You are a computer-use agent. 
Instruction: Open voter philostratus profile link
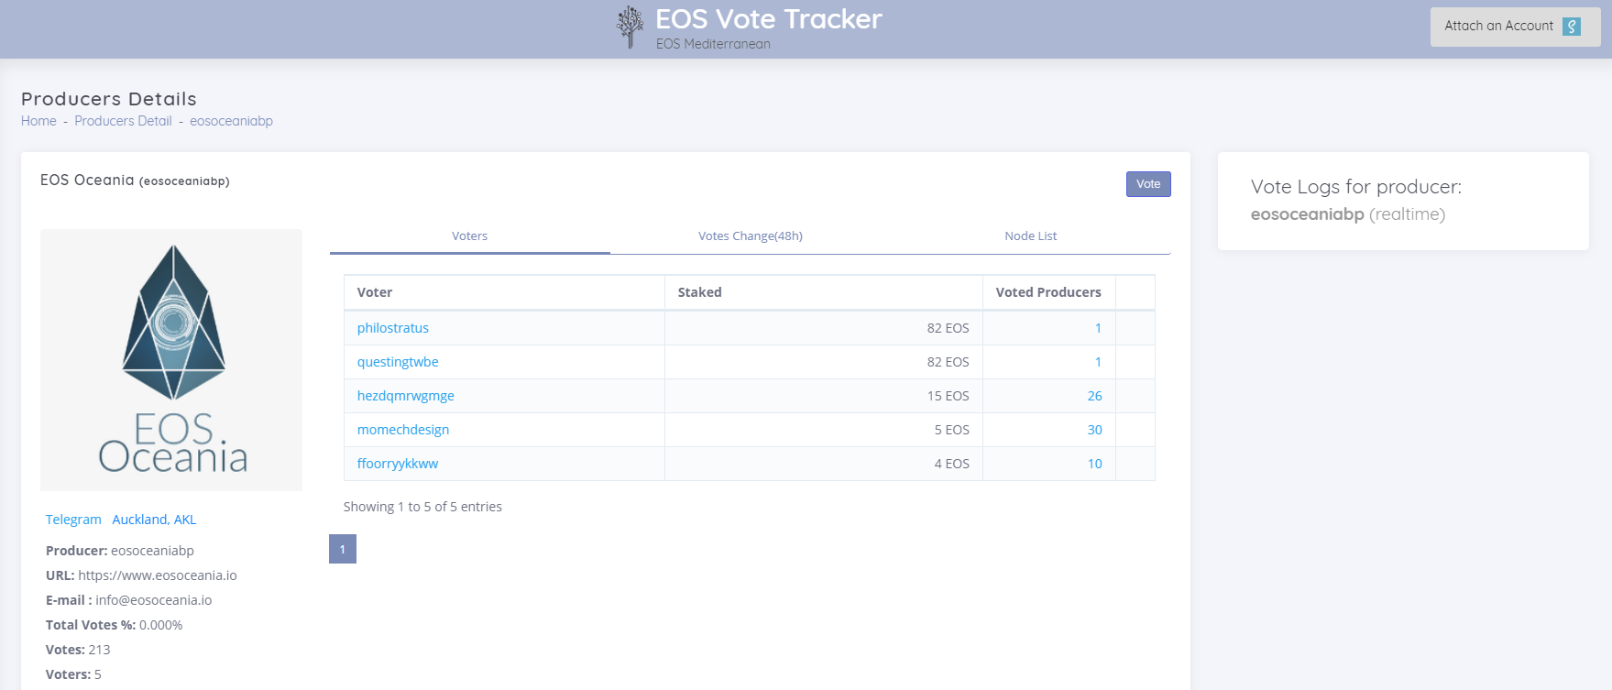pyautogui.click(x=392, y=328)
